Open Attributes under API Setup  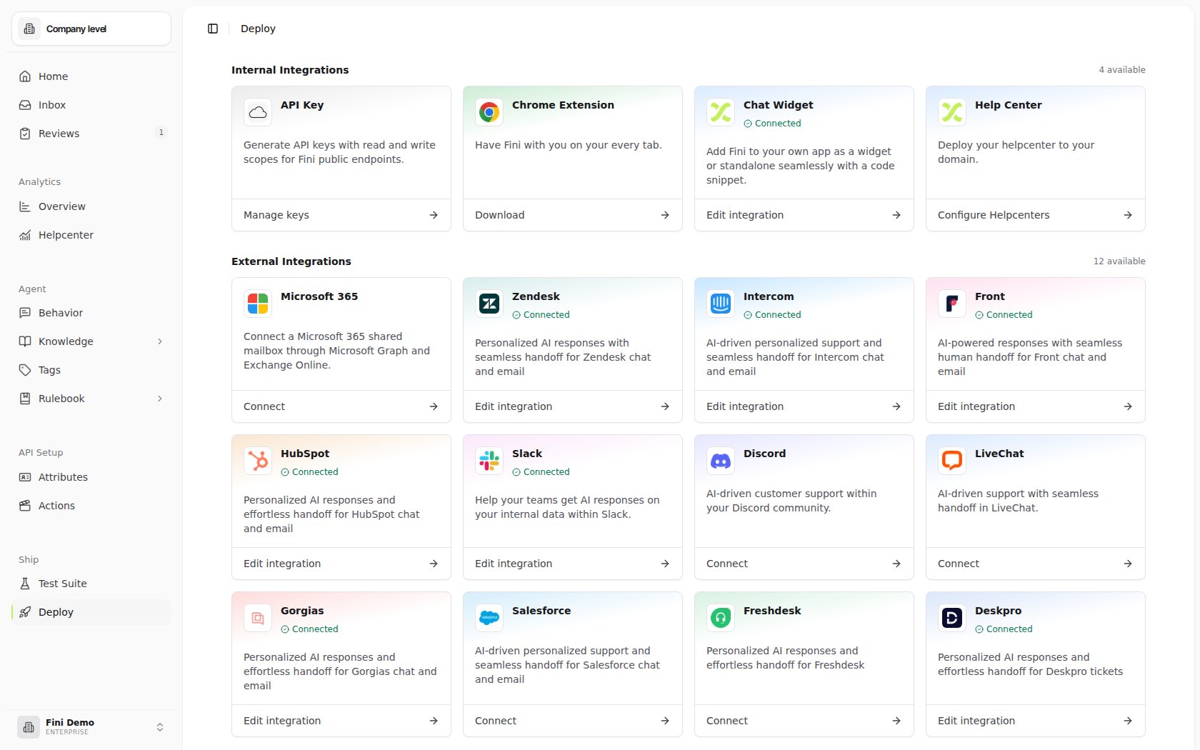pos(91,477)
